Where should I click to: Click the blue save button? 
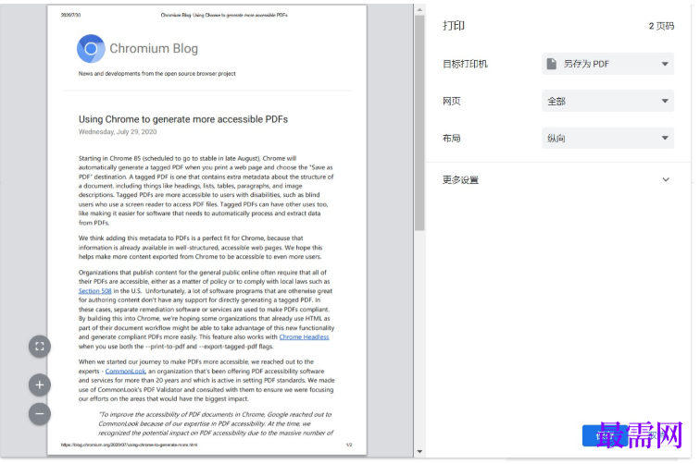(x=604, y=436)
